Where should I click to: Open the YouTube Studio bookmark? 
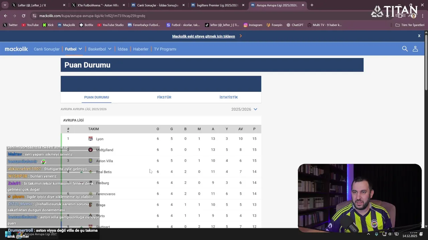tap(110, 25)
